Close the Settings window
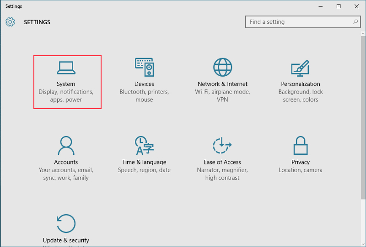Viewport: 366px width, 247px height. click(x=357, y=6)
